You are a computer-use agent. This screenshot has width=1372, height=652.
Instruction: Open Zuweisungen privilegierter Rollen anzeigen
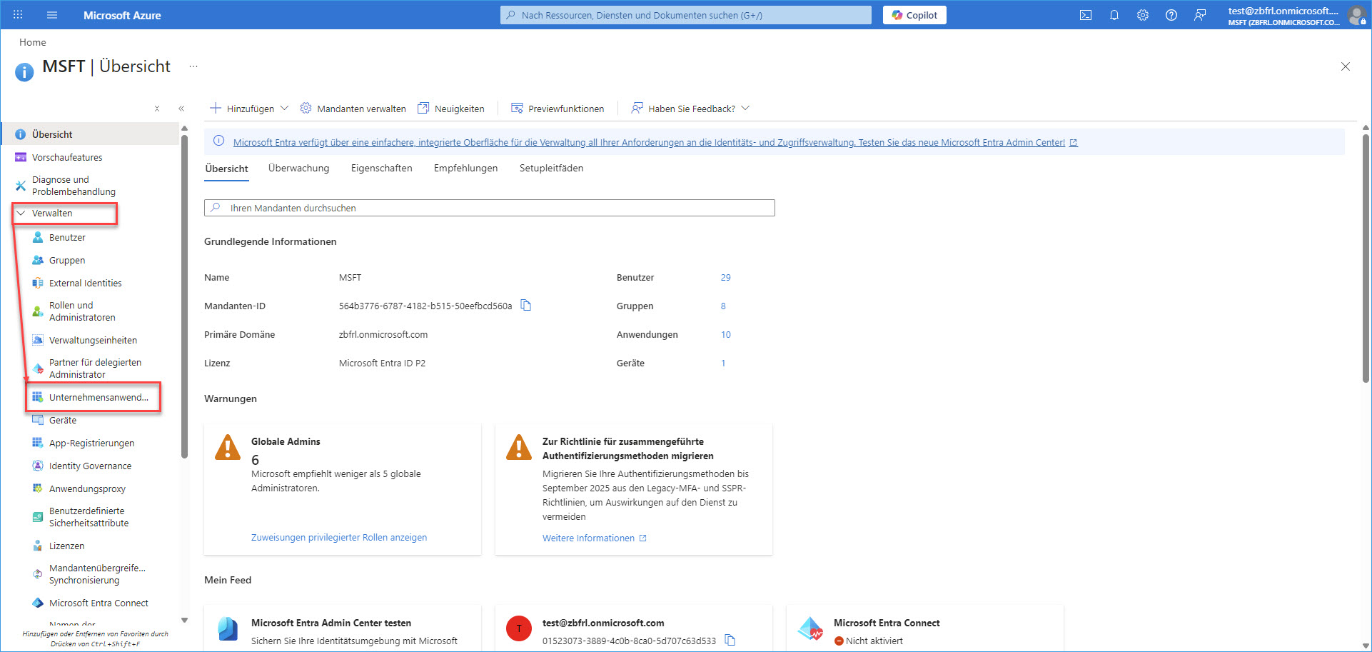coord(339,537)
